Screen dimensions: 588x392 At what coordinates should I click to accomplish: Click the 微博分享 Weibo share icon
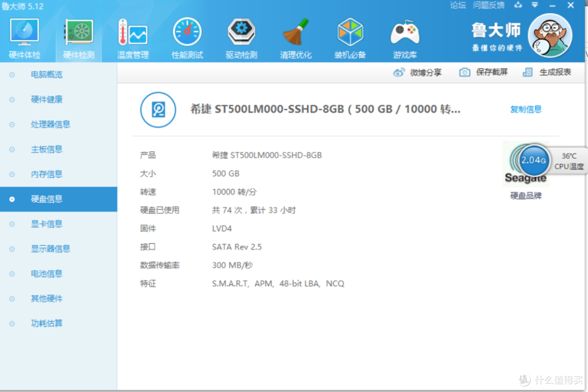pyautogui.click(x=399, y=72)
